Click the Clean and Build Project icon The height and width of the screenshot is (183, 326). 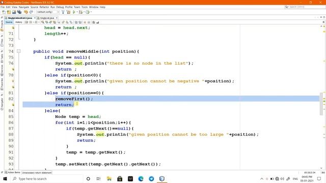(68, 12)
